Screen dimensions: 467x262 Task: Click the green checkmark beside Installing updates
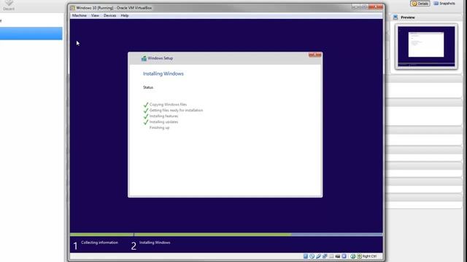point(146,122)
